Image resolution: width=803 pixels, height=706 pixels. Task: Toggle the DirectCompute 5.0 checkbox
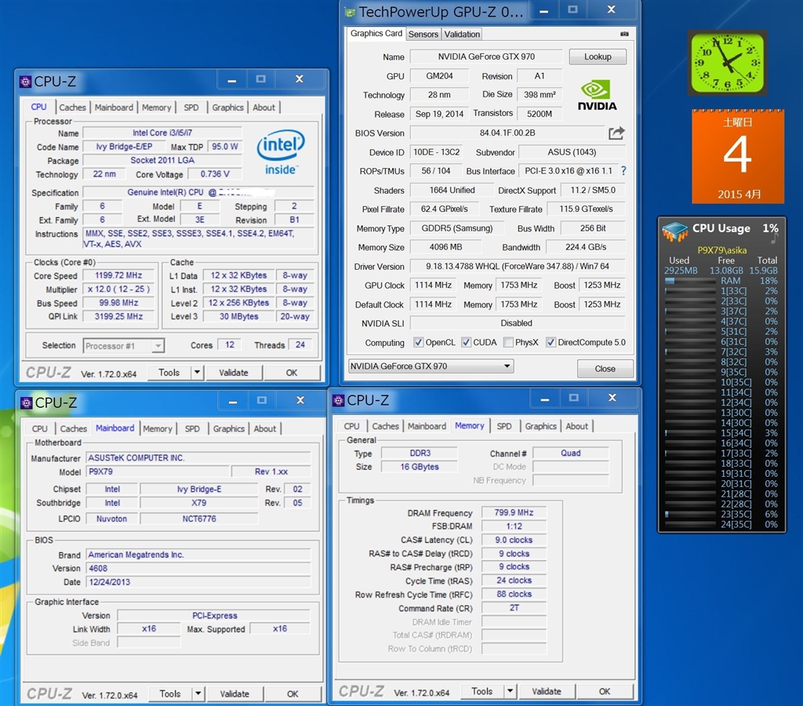pyautogui.click(x=550, y=343)
